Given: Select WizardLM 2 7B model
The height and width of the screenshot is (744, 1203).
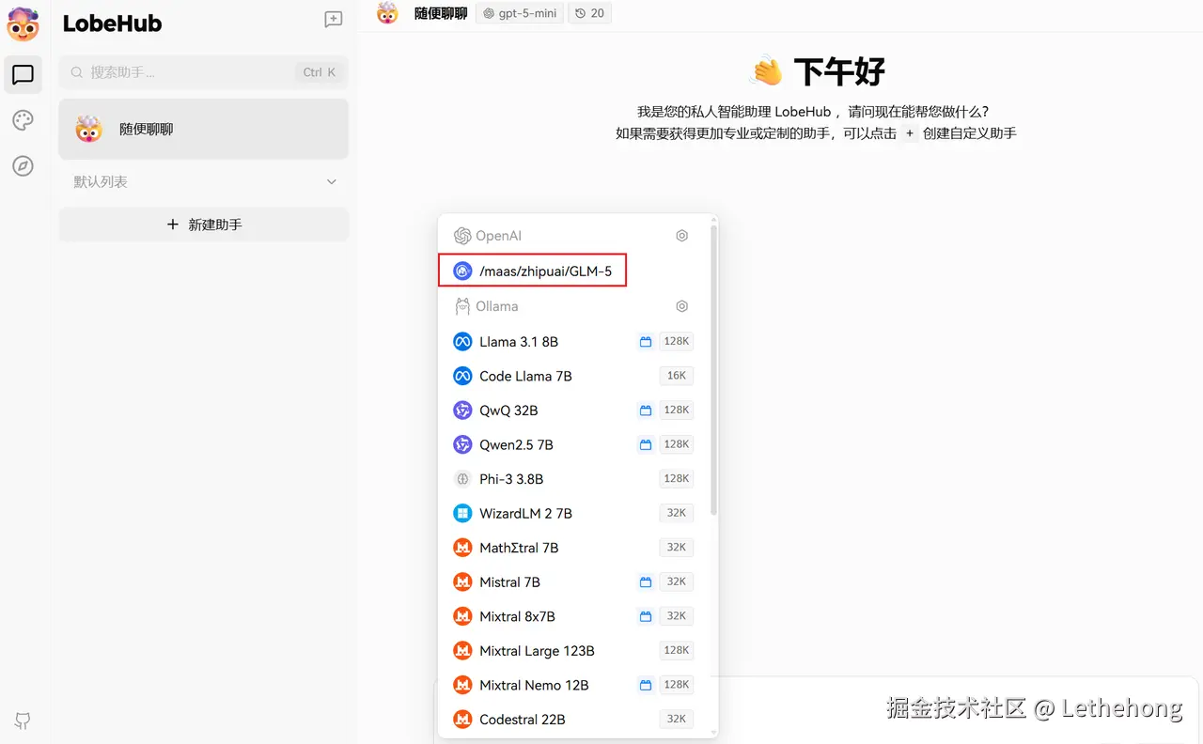Looking at the screenshot, I should [x=573, y=513].
